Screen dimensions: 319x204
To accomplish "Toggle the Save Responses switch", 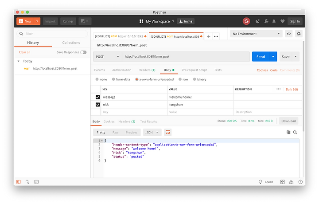I will (x=83, y=52).
